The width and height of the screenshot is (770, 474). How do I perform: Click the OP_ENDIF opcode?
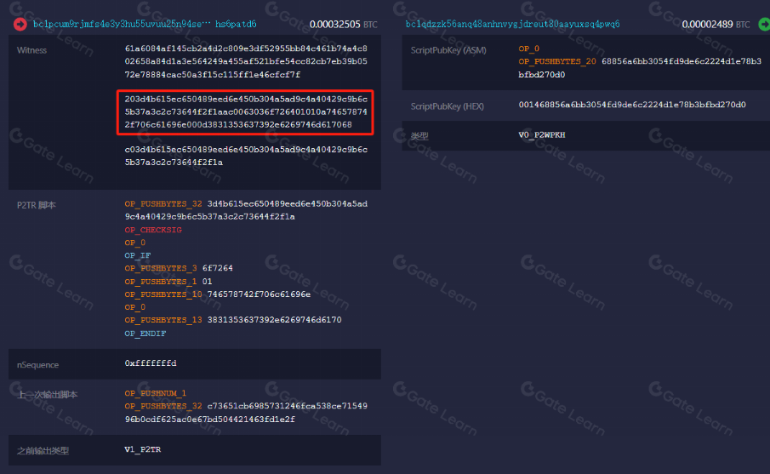click(x=145, y=333)
